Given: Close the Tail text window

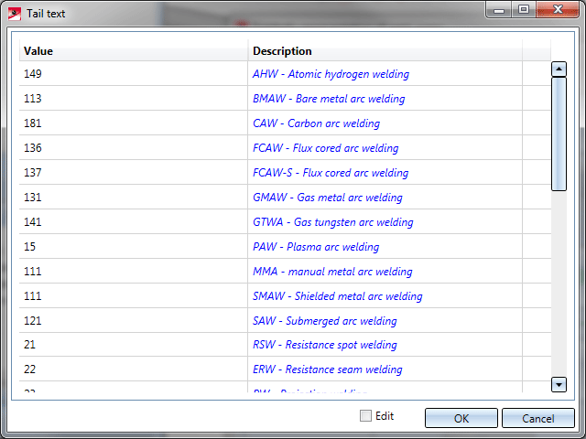Looking at the screenshot, I should pos(558,10).
